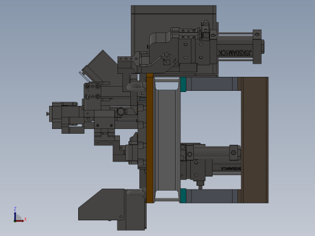
Task: Select the eye bolt ring near the orange plate
Action: pyautogui.click(x=136, y=88)
